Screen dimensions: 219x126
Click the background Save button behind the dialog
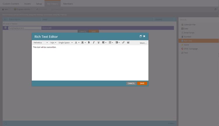94,32
